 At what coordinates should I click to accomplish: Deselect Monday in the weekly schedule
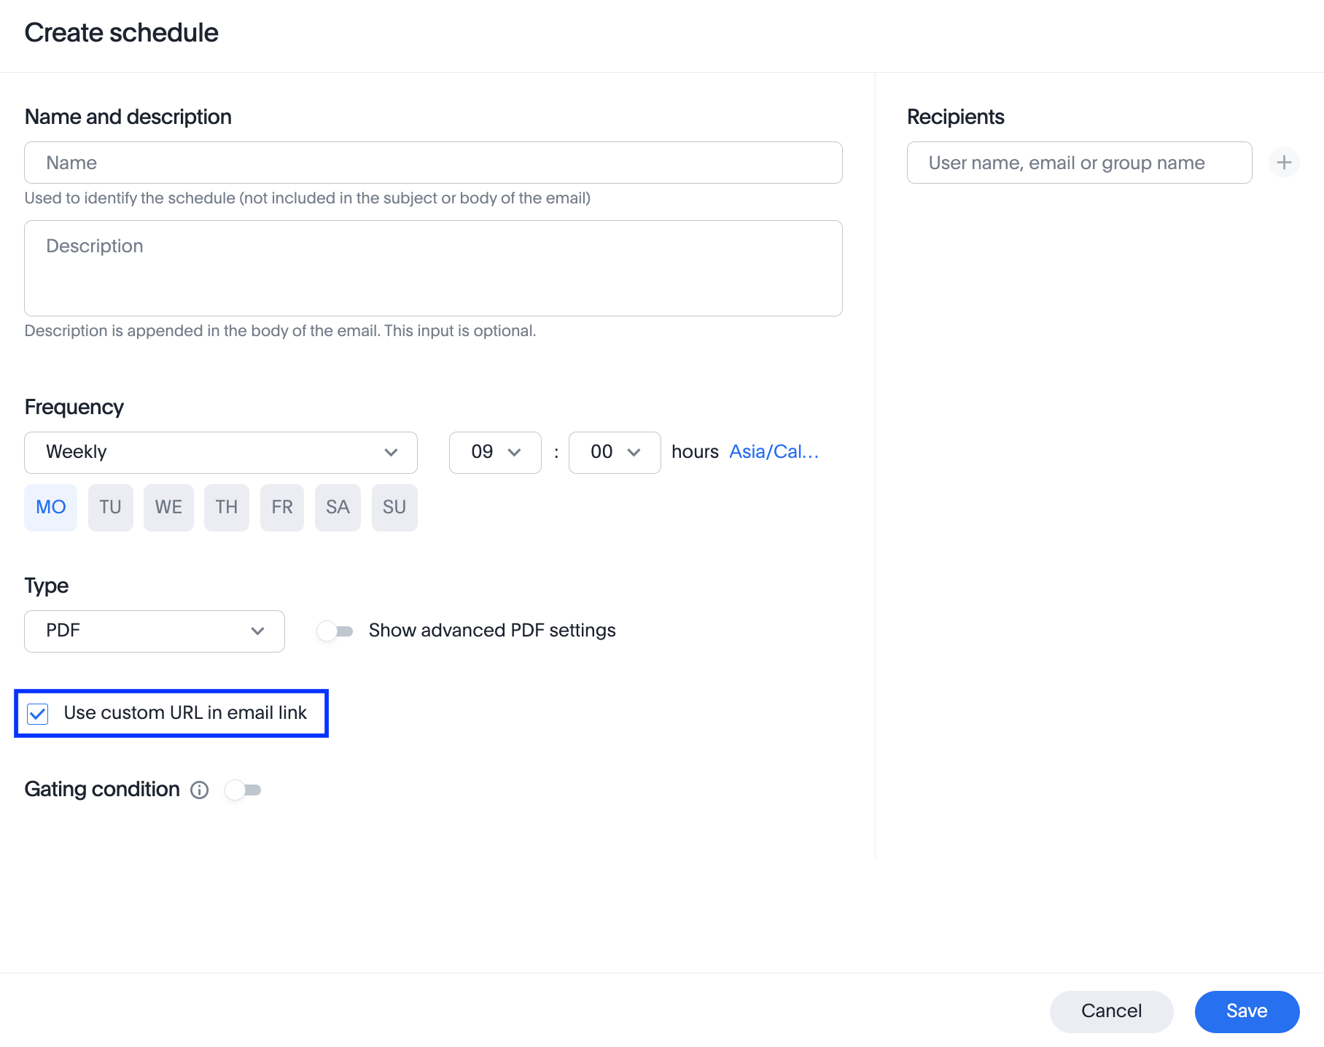(50, 507)
